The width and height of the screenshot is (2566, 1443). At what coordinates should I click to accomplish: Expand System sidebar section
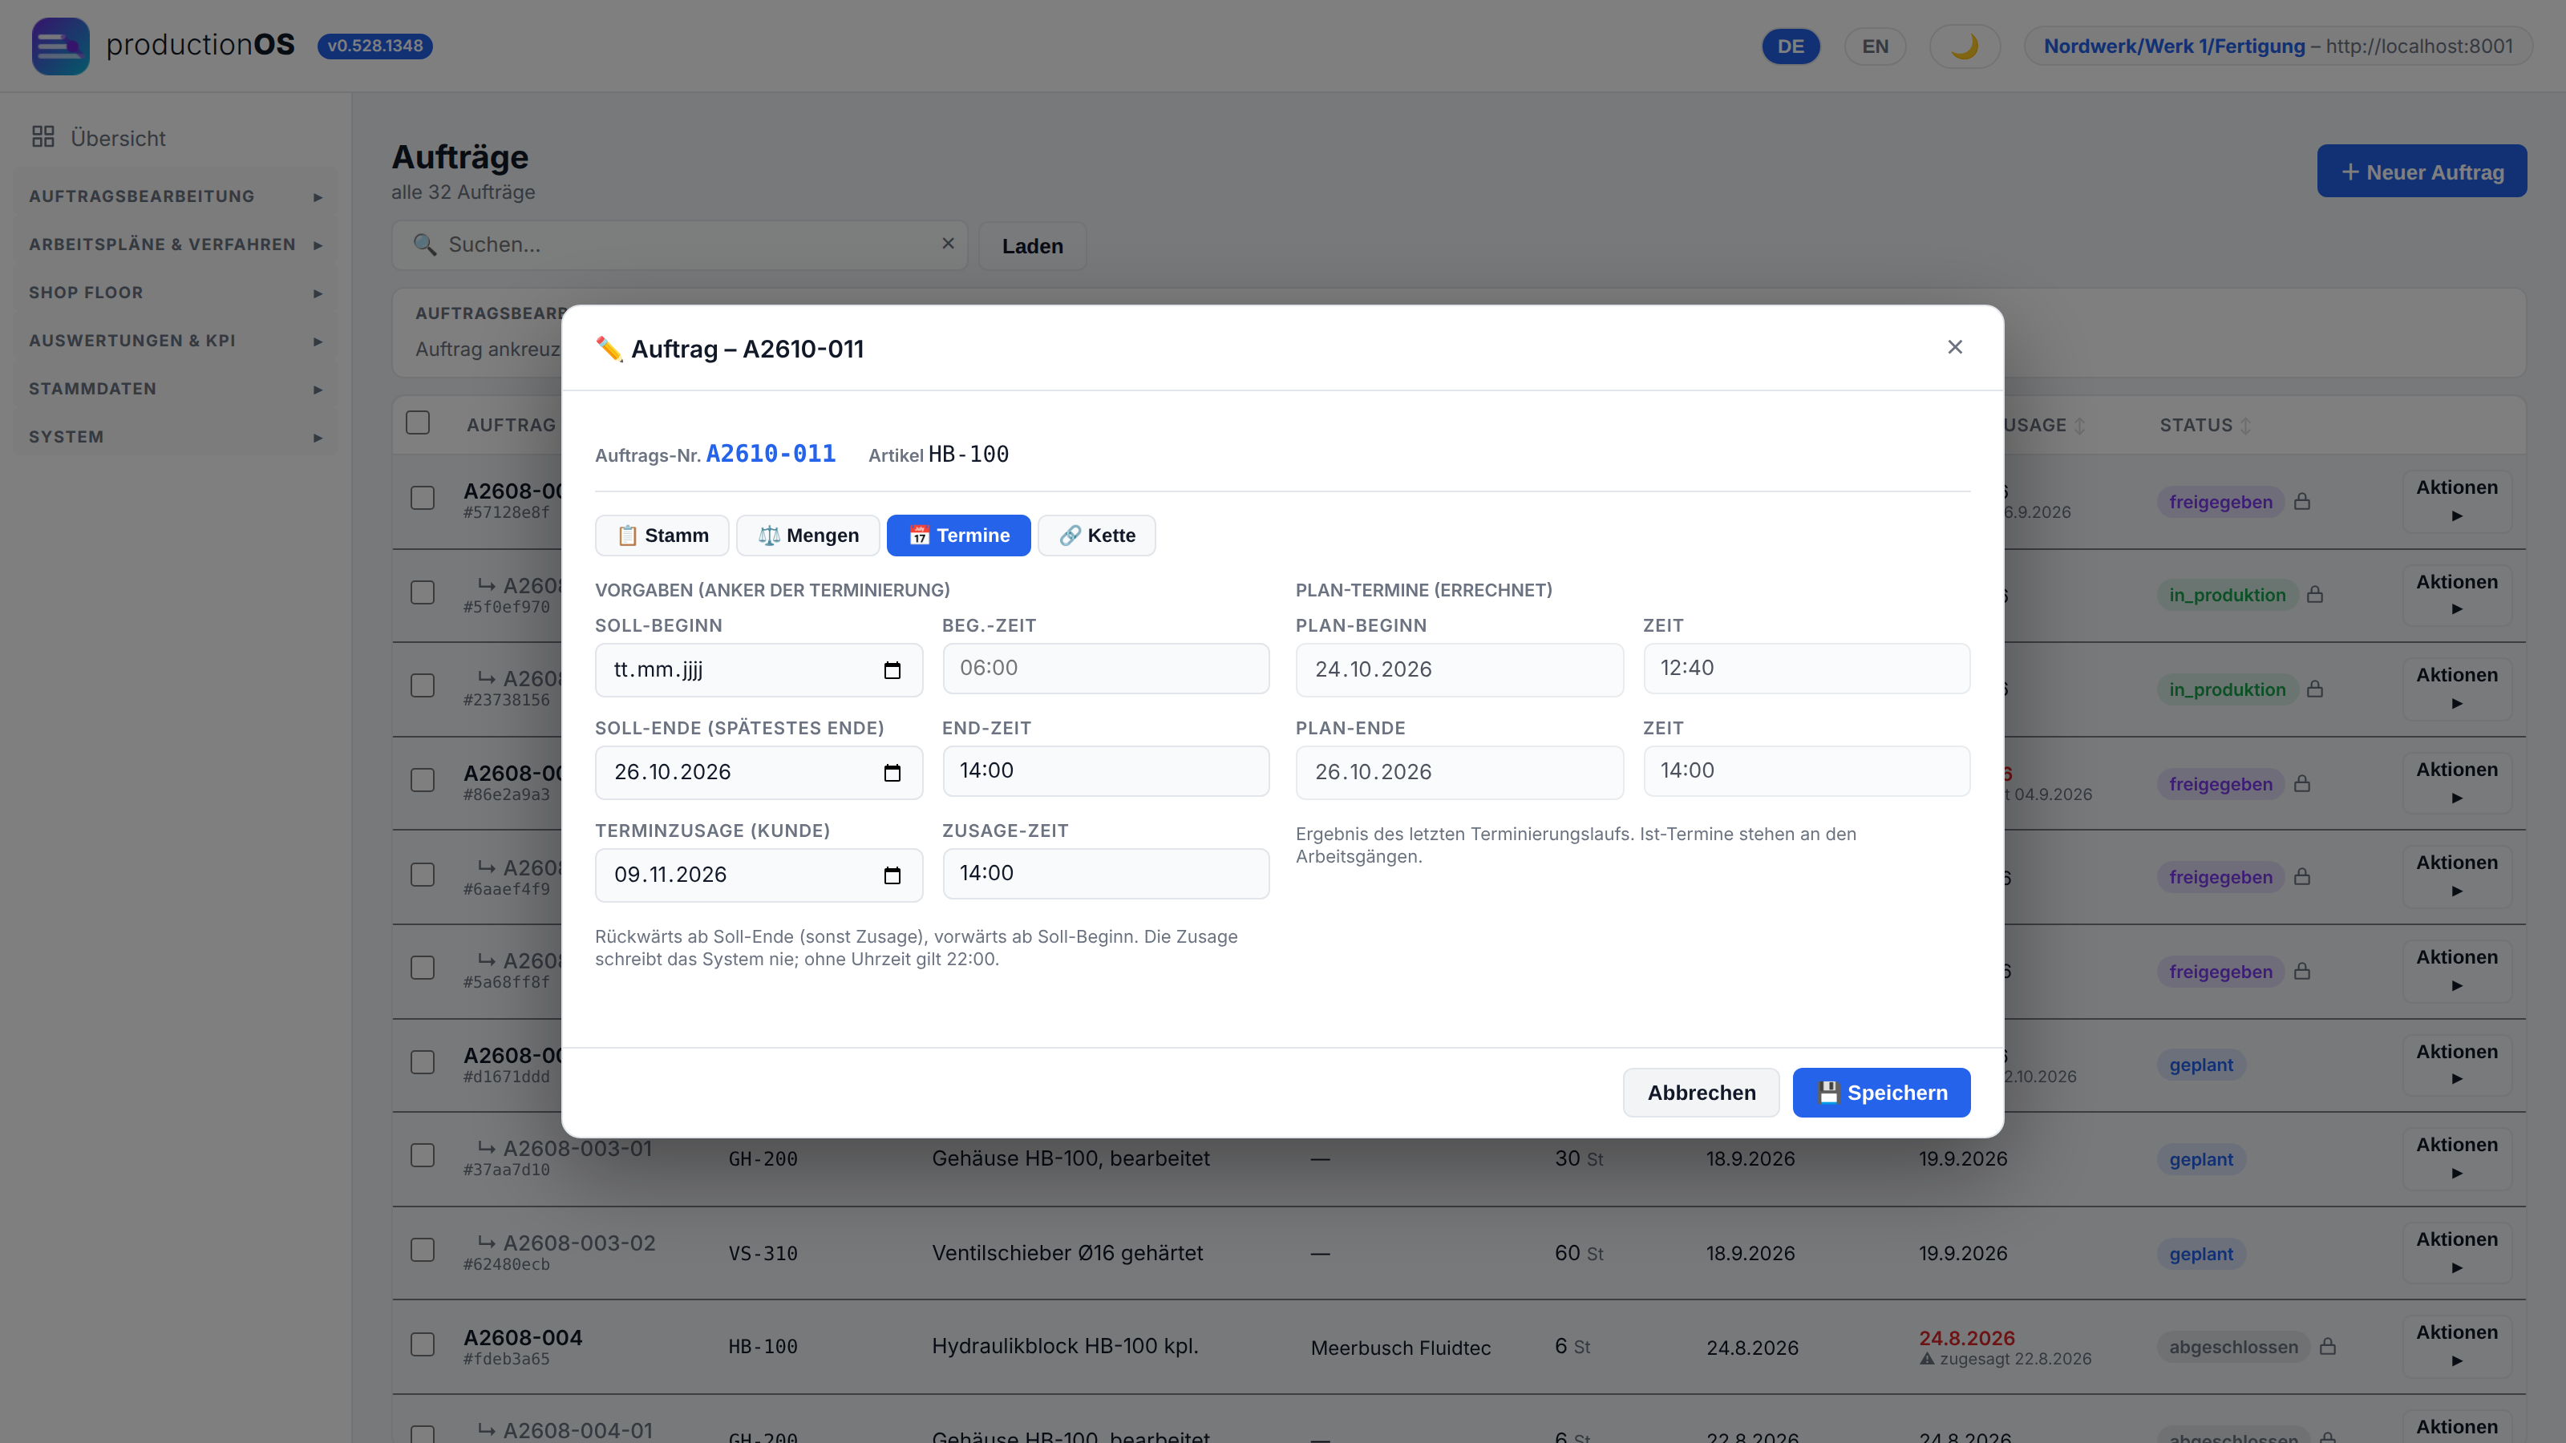point(176,437)
